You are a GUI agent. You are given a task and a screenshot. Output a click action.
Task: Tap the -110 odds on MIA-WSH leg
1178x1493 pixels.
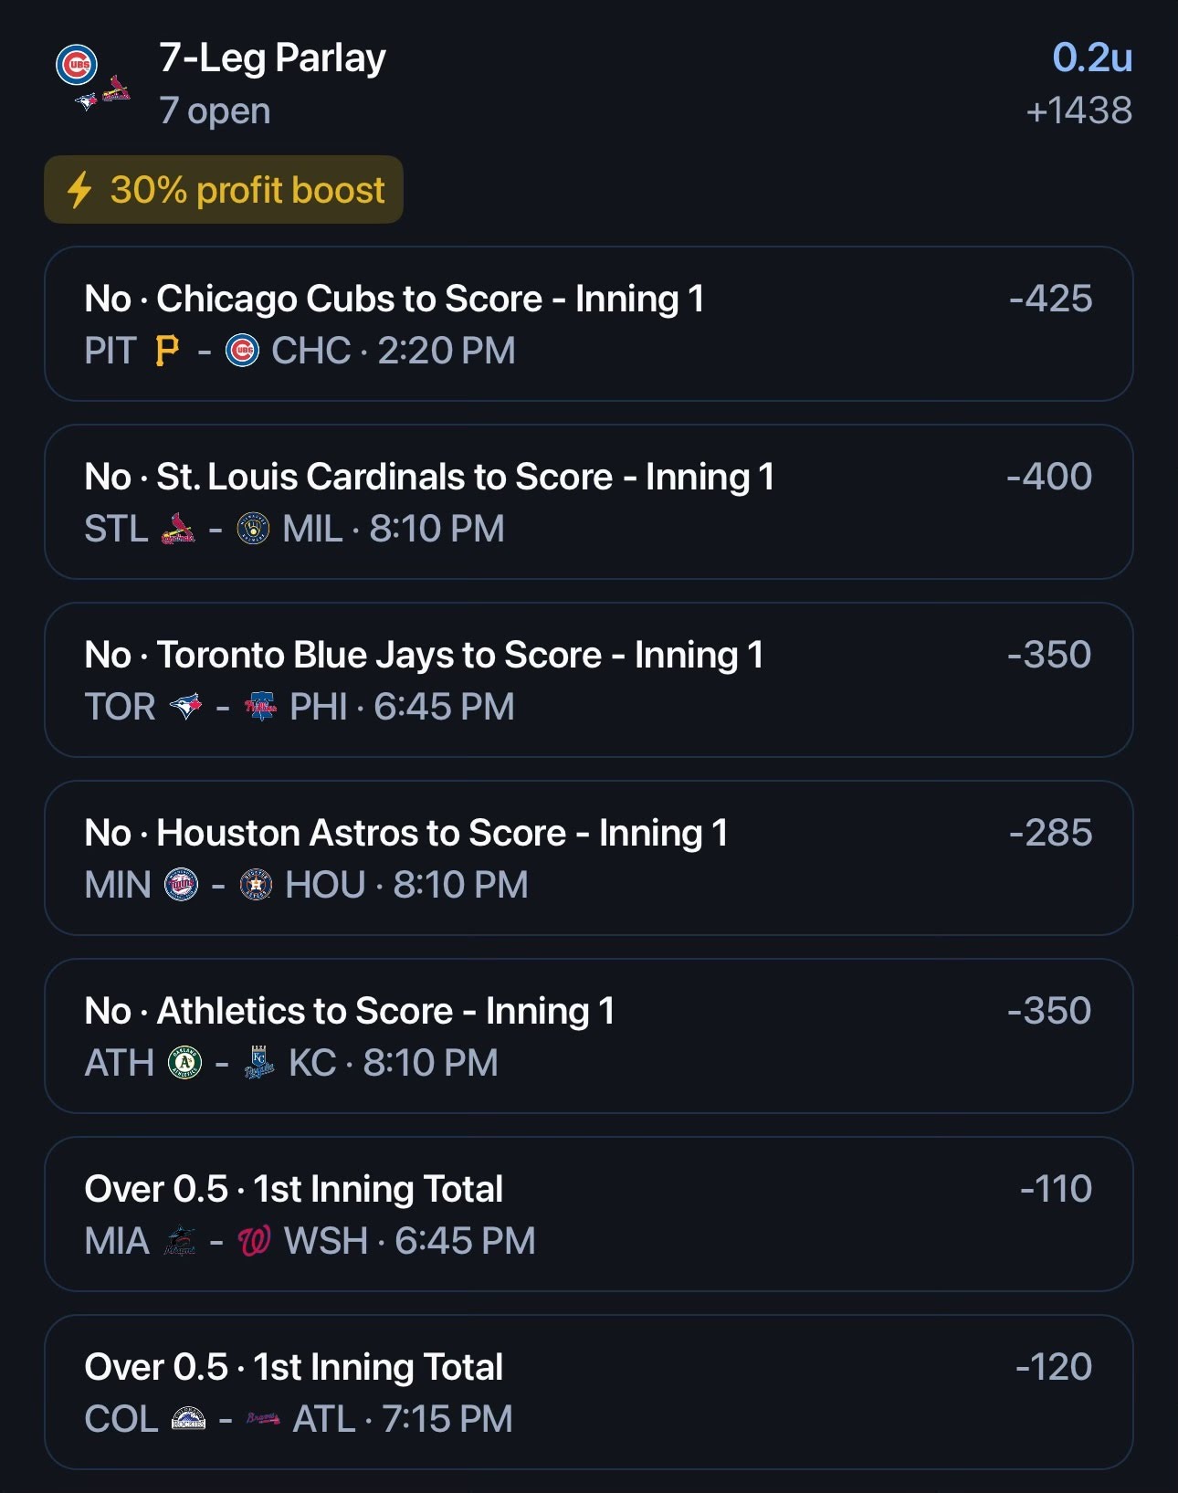point(1057,1189)
